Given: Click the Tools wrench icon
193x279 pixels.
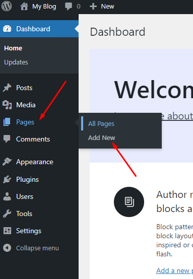Looking at the screenshot, I should (x=7, y=214).
